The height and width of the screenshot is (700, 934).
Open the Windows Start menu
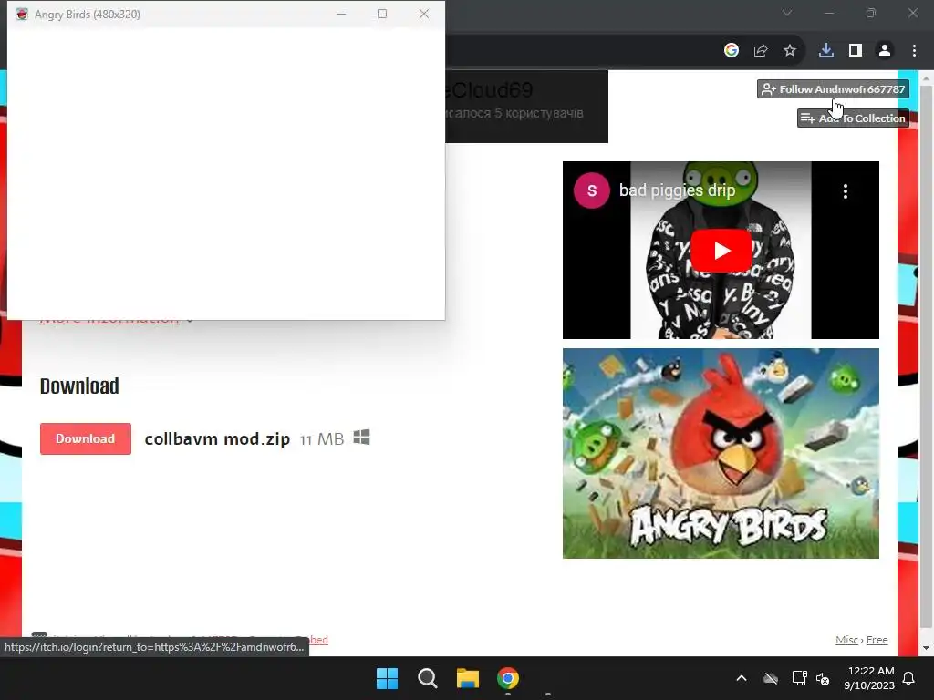click(x=387, y=678)
